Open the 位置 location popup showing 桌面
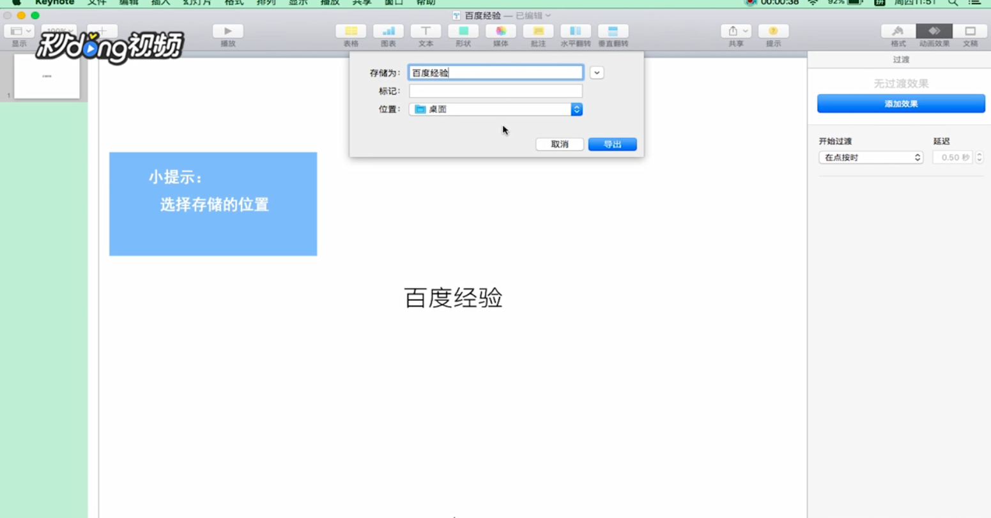The image size is (991, 518). [x=496, y=109]
